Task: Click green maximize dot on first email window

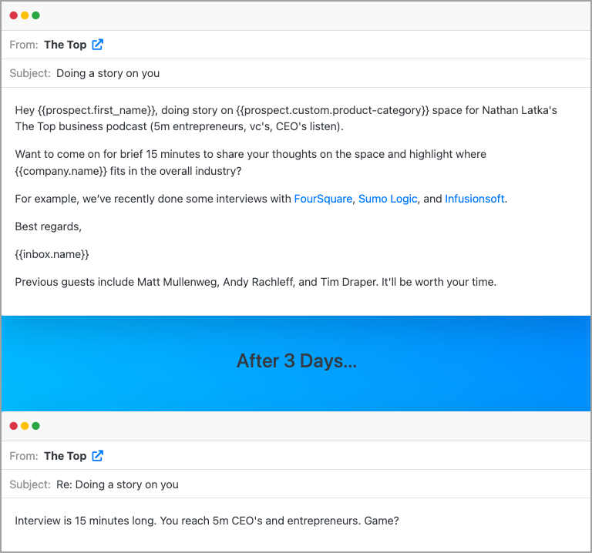Action: [x=35, y=15]
